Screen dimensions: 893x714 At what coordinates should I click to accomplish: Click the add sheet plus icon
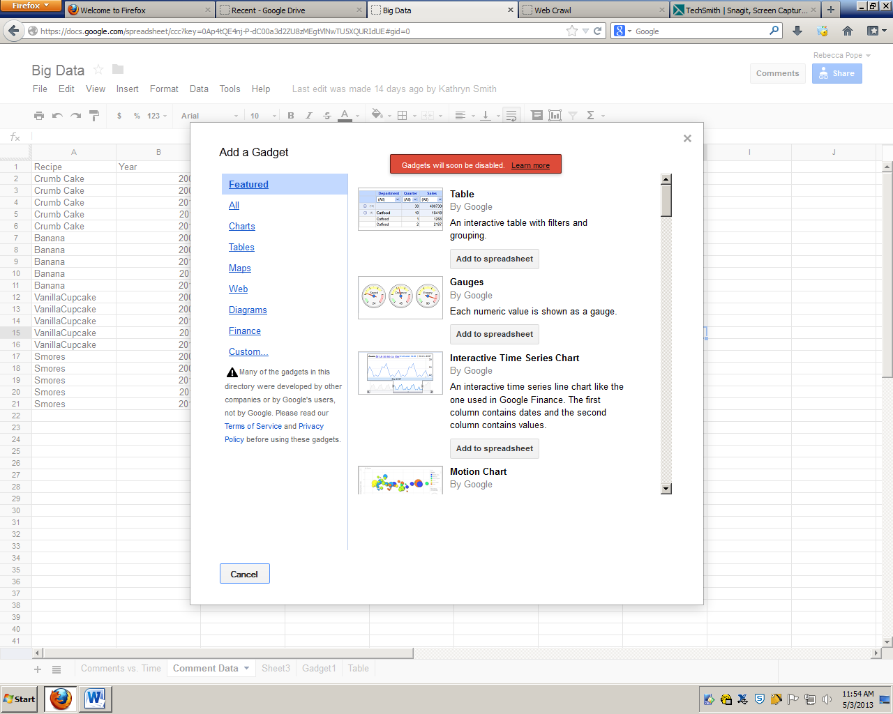point(38,669)
